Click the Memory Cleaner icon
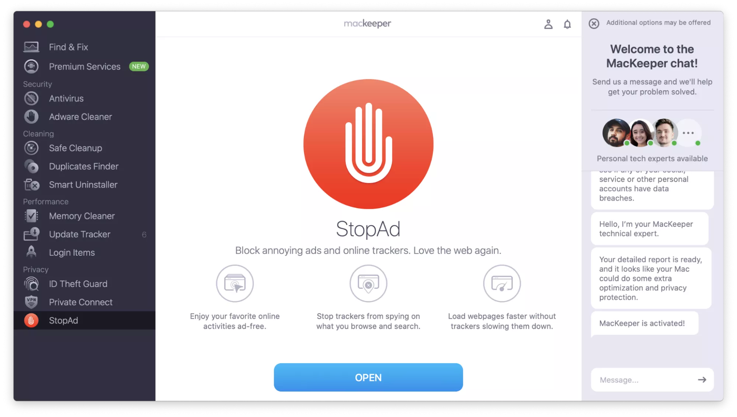 tap(31, 216)
